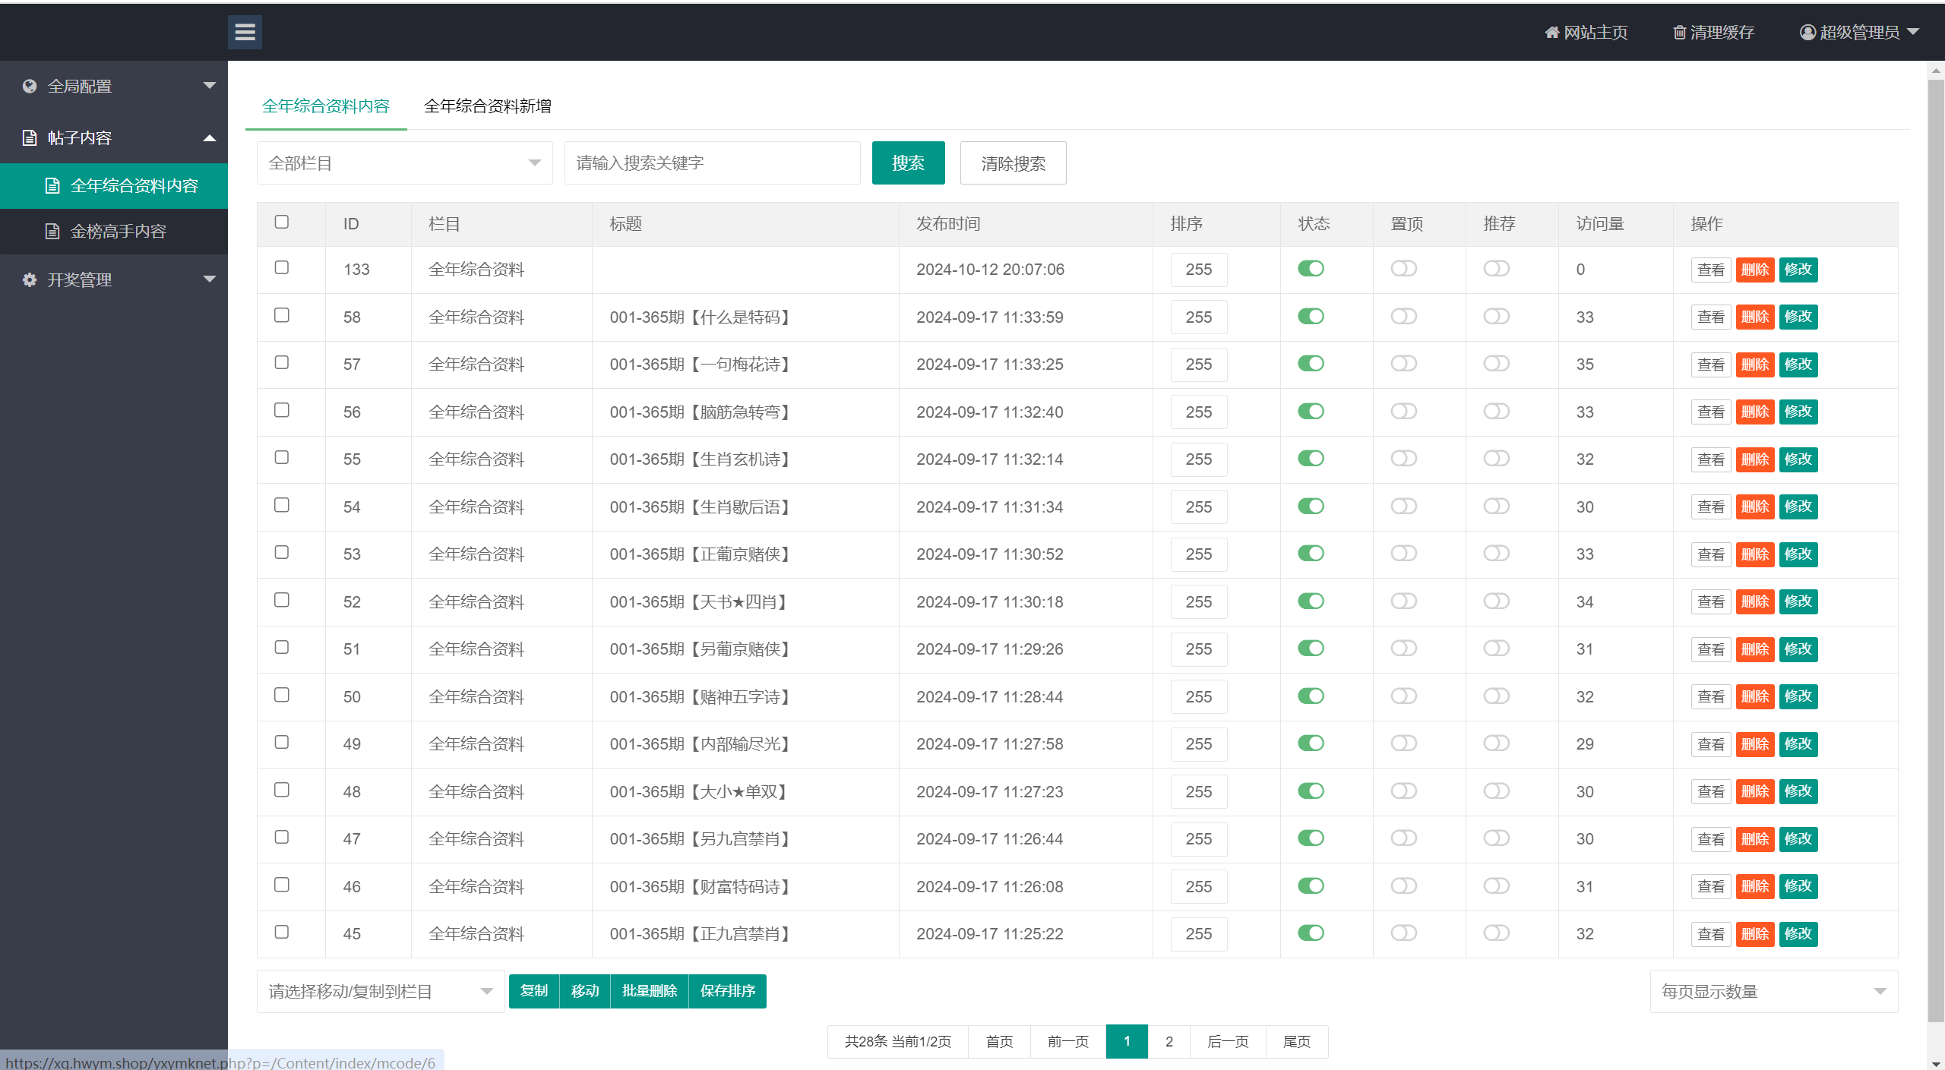Click the globe icon beside 全局配置
This screenshot has height=1070, width=1945.
[30, 87]
